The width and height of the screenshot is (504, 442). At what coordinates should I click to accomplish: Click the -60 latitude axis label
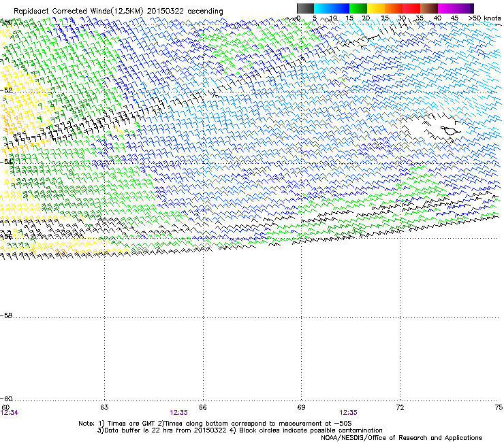pyautogui.click(x=6, y=398)
